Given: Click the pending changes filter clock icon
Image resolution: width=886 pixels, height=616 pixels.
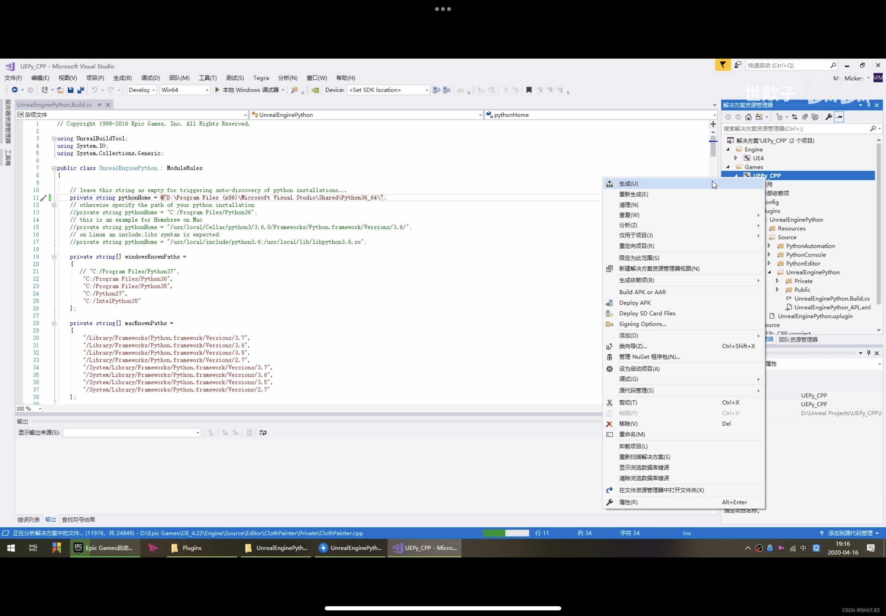Looking at the screenshot, I should click(779, 117).
